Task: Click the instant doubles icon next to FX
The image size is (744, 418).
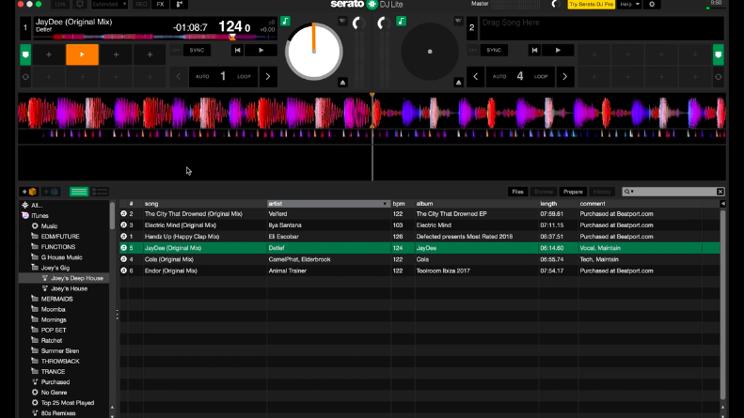Action: click(x=180, y=5)
